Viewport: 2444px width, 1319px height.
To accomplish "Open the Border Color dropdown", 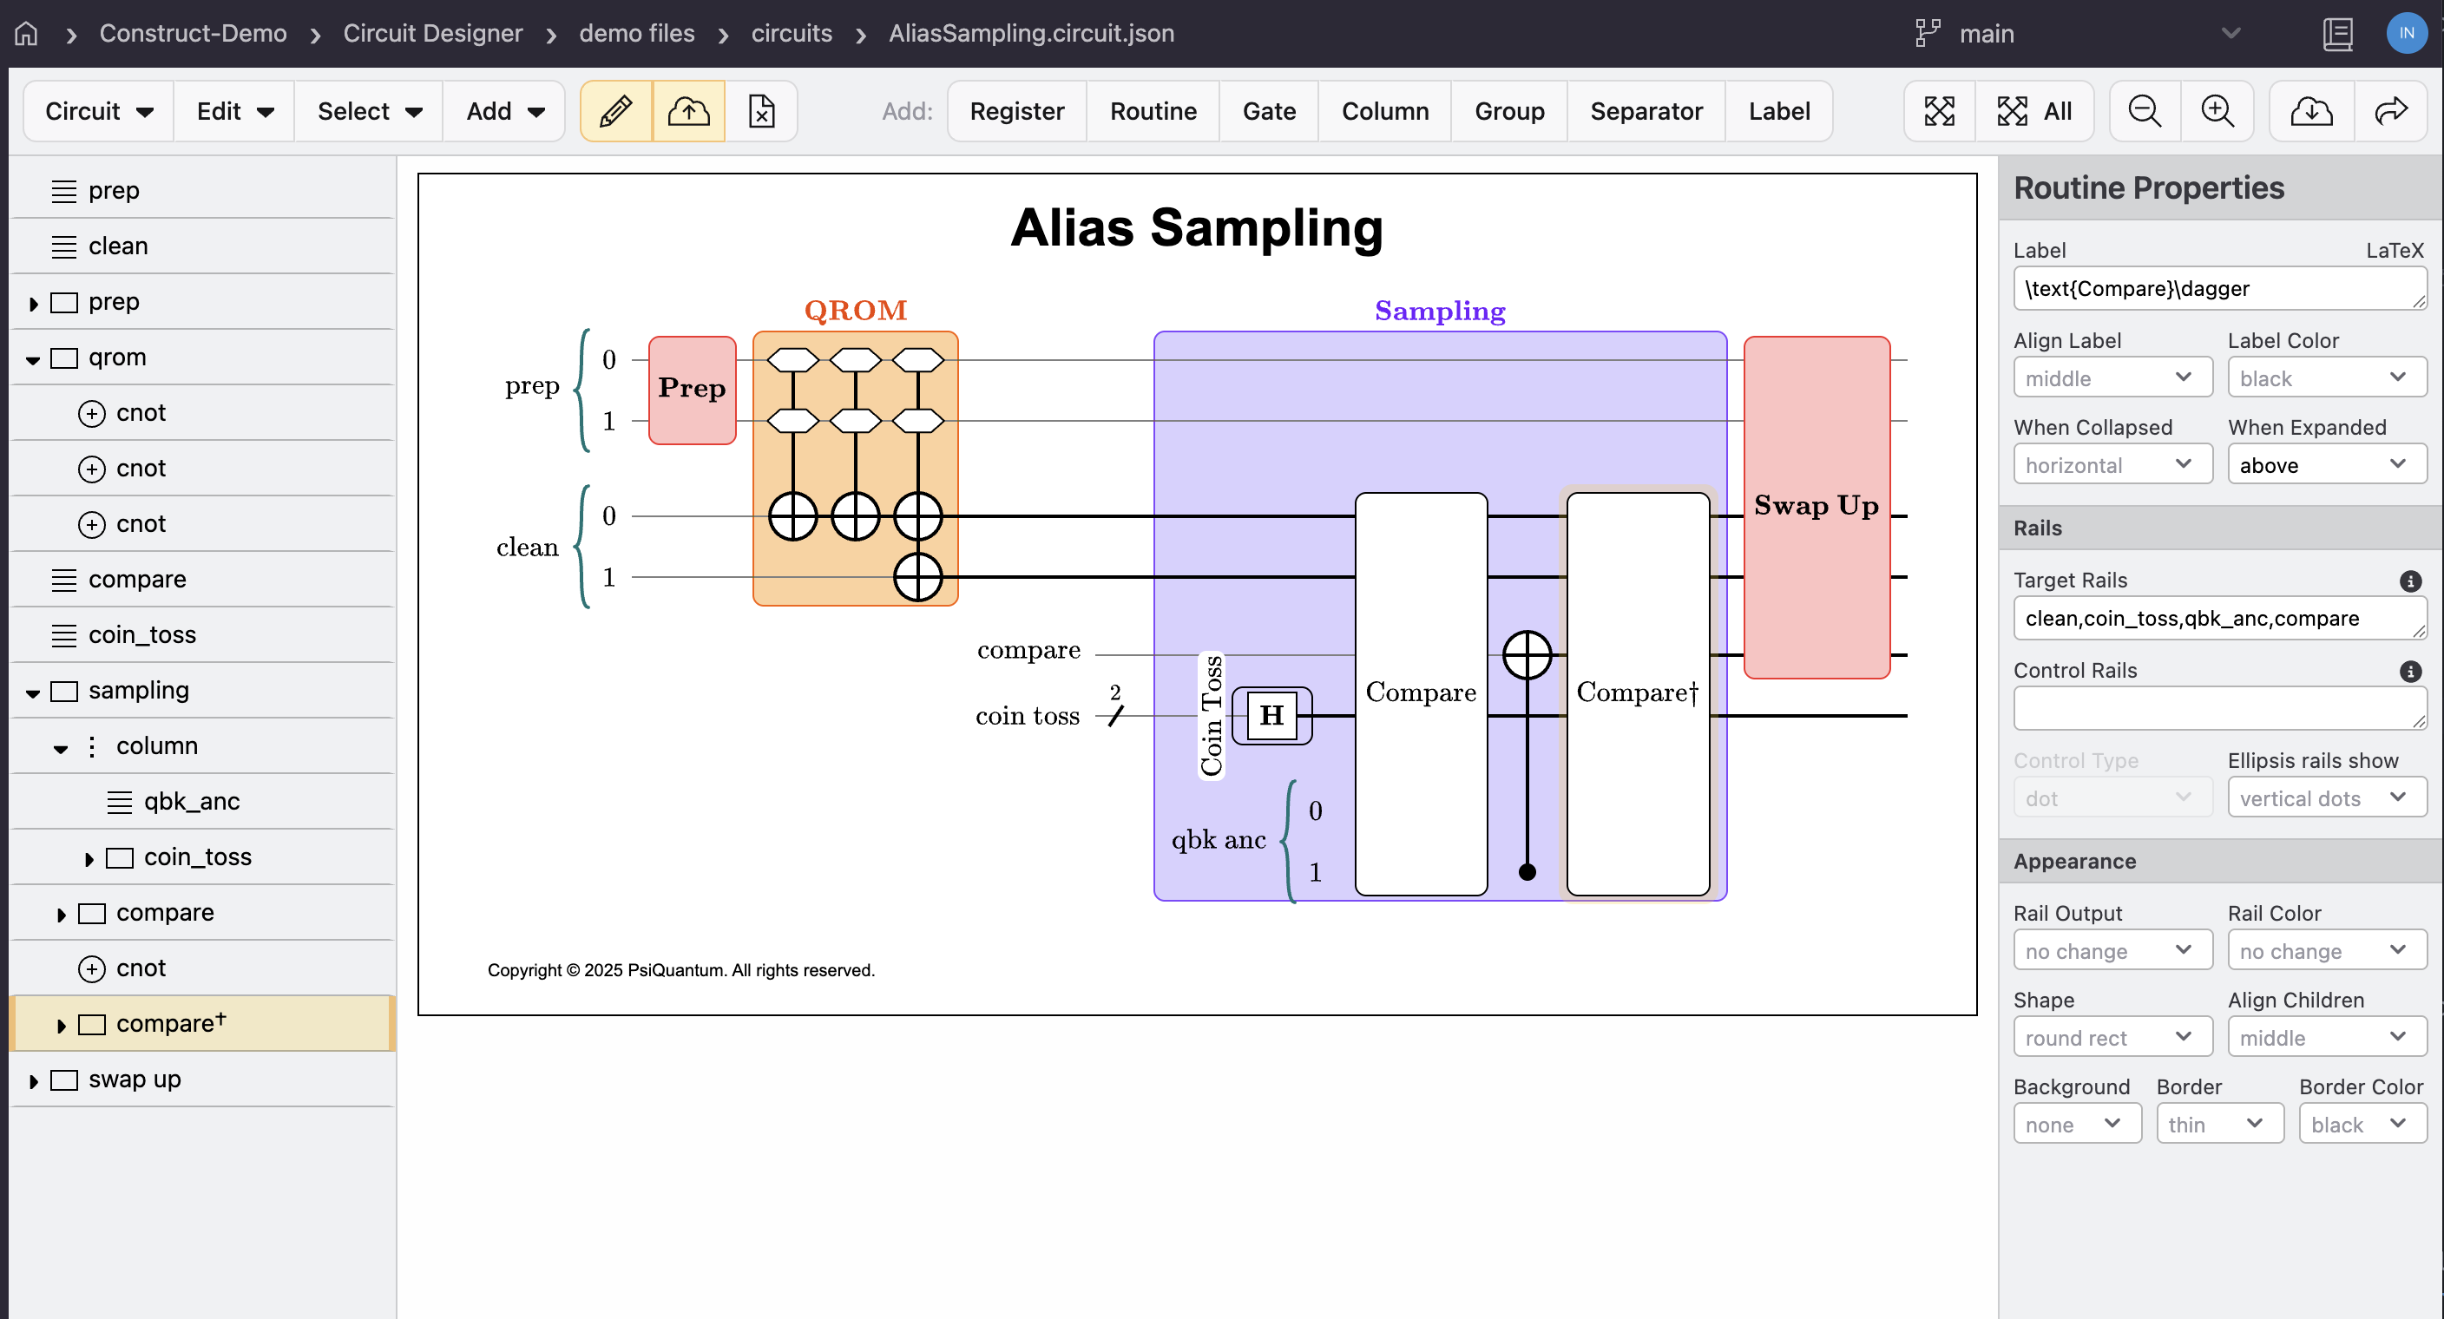I will tap(2362, 1125).
